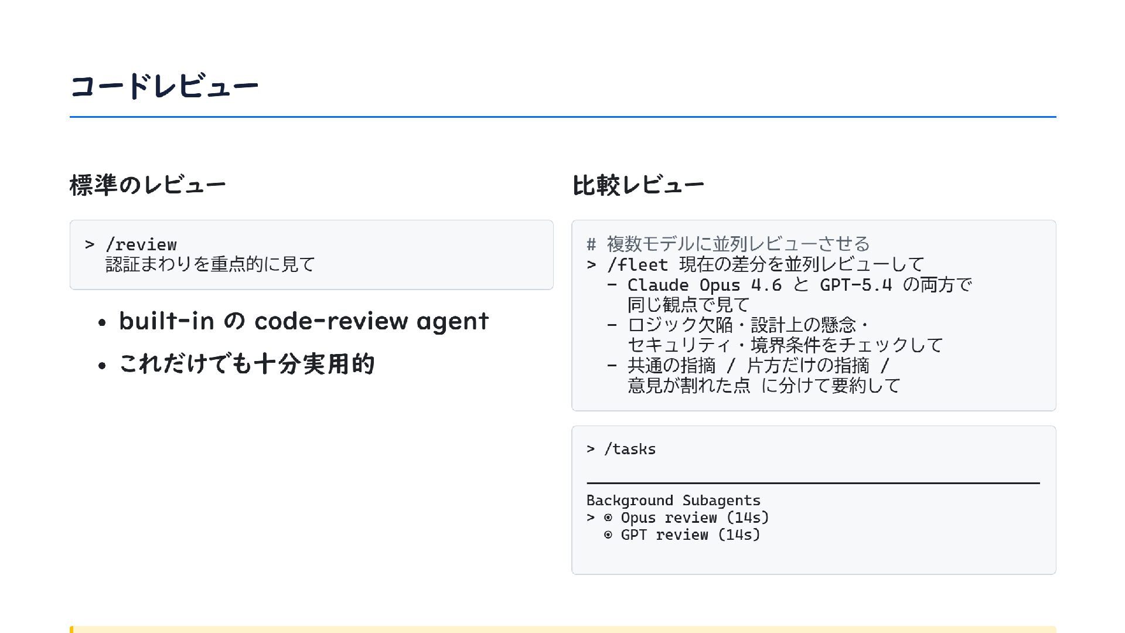Image resolution: width=1125 pixels, height=633 pixels.
Task: Click the /tasks command text
Action: pos(629,449)
